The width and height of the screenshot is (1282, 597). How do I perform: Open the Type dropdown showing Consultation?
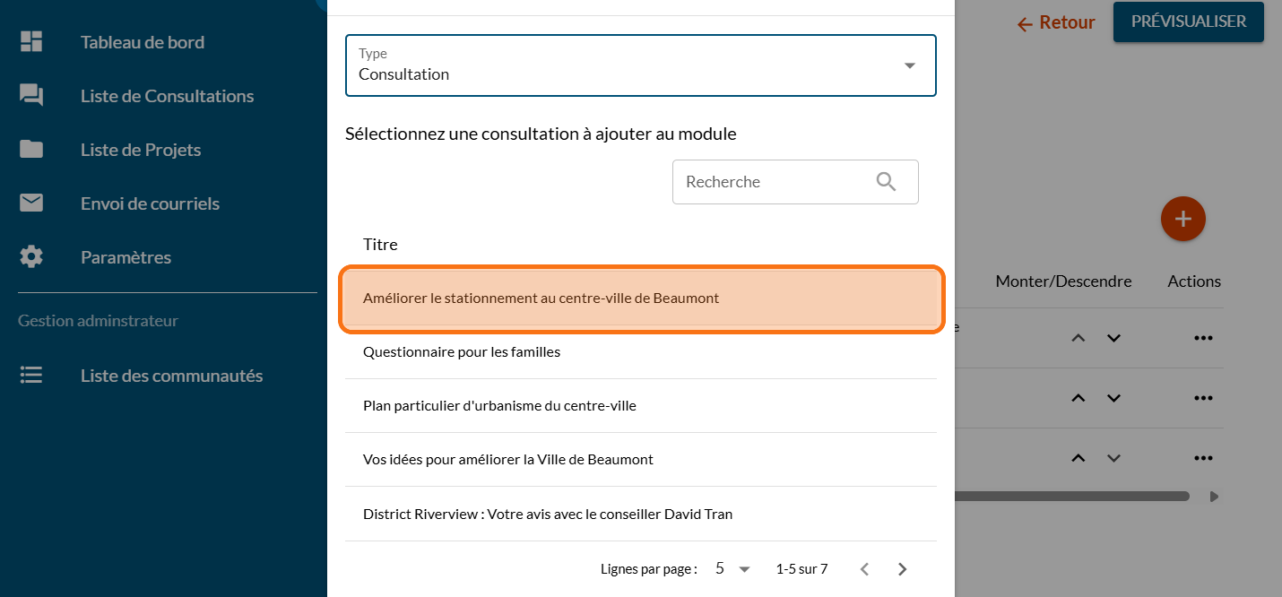tap(640, 65)
